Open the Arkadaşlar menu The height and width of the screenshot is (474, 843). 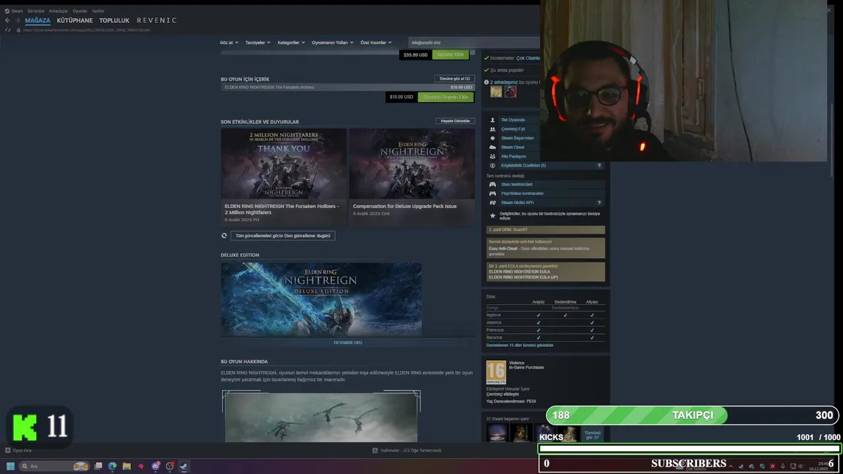[x=59, y=11]
